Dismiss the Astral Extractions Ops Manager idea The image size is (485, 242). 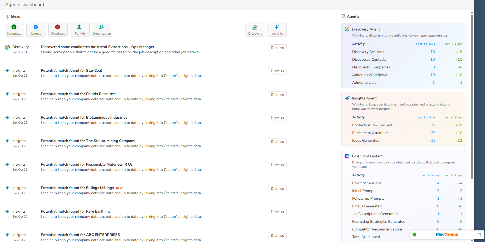pos(277,48)
